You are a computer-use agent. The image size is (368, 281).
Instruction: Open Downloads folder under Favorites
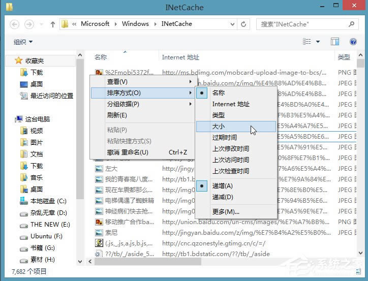pyautogui.click(x=32, y=72)
